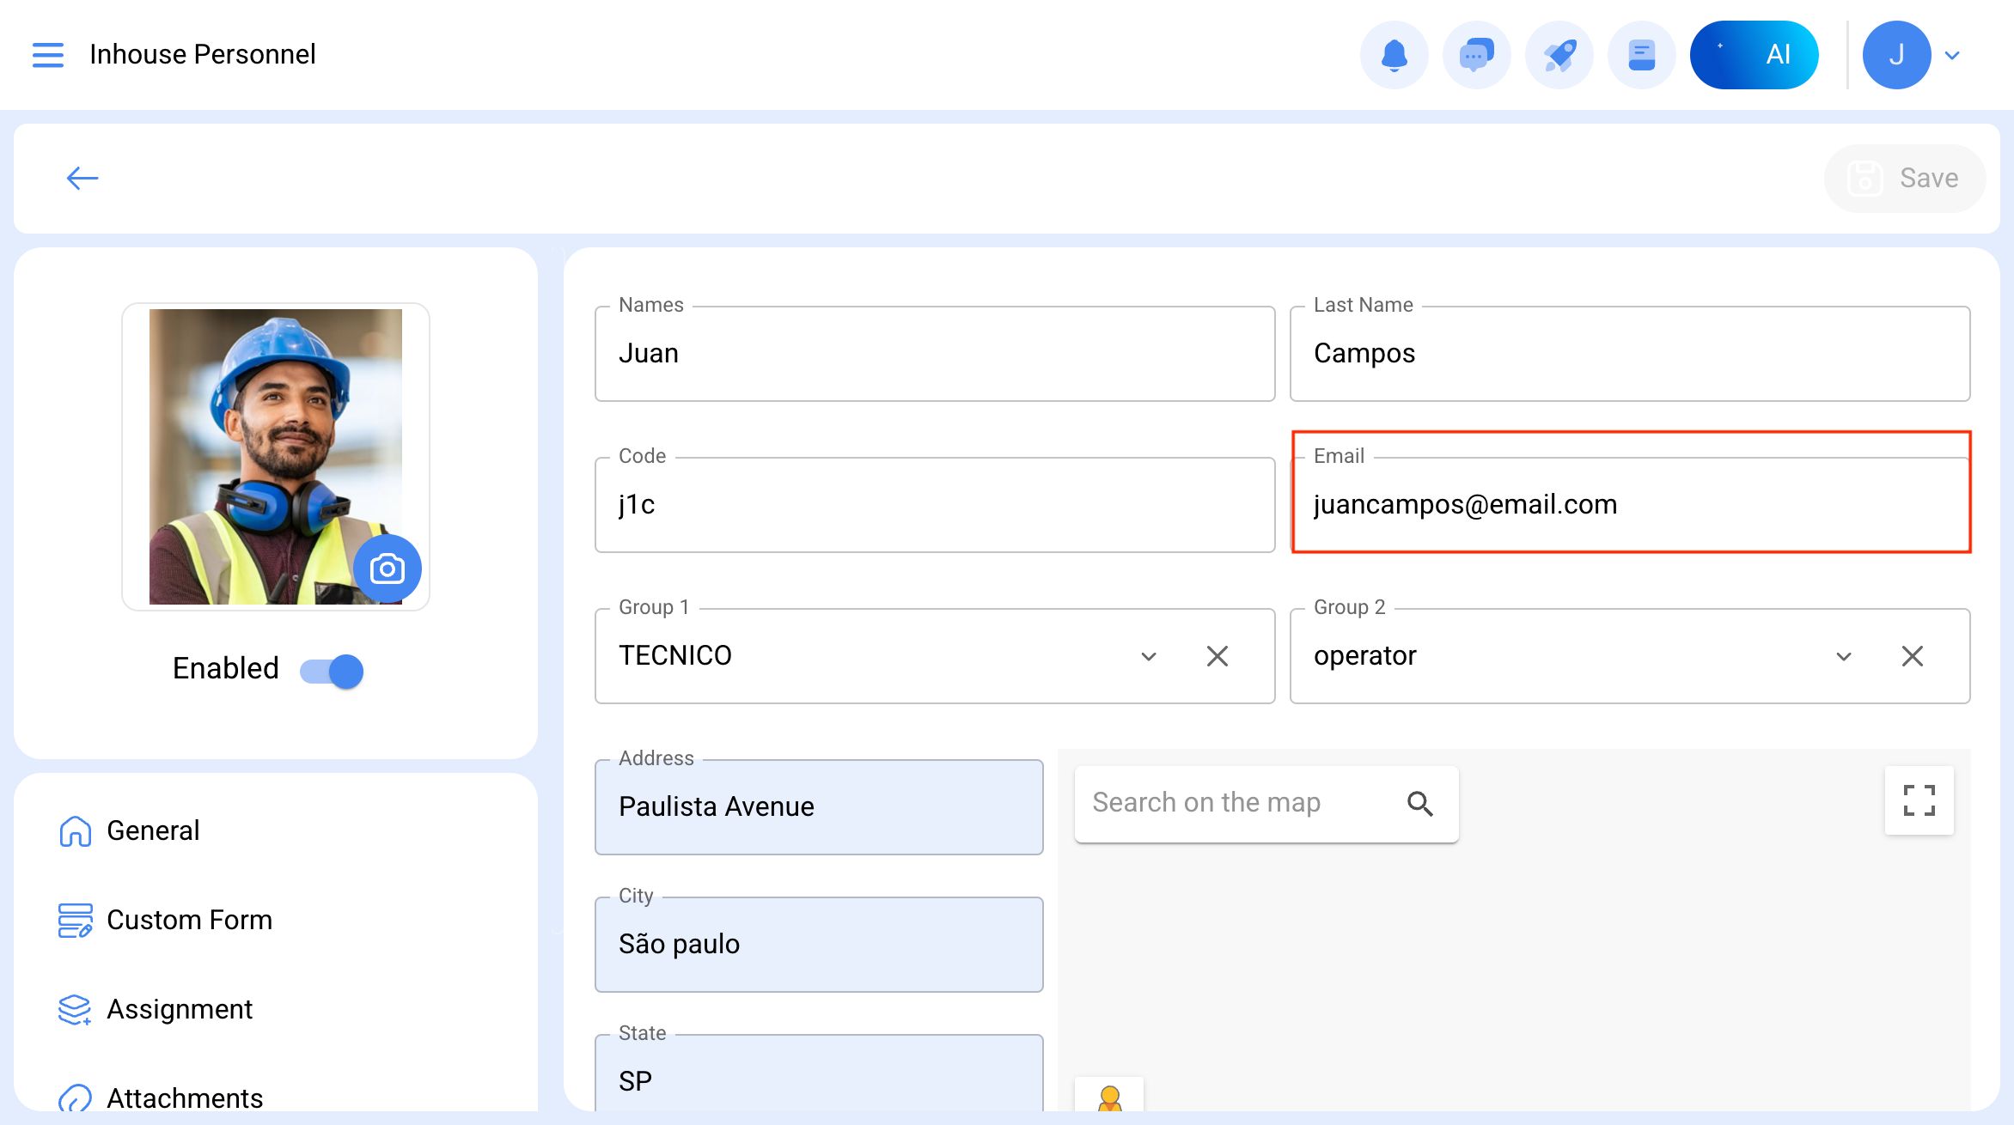Toggle the Enabled switch
Viewport: 2014px width, 1125px height.
coord(332,671)
